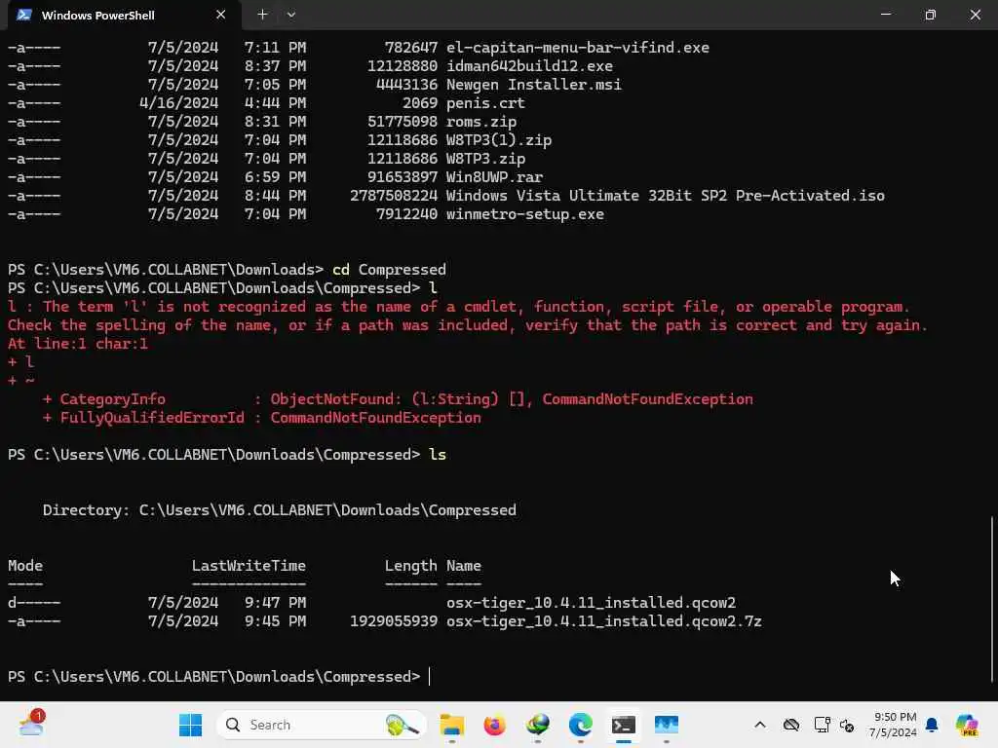Open the display network tray icon
The image size is (998, 748).
tap(822, 725)
